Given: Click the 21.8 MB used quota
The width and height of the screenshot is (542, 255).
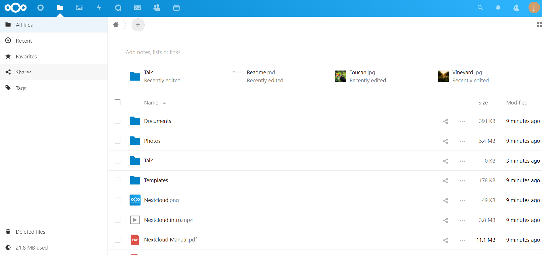Looking at the screenshot, I should (x=54, y=248).
